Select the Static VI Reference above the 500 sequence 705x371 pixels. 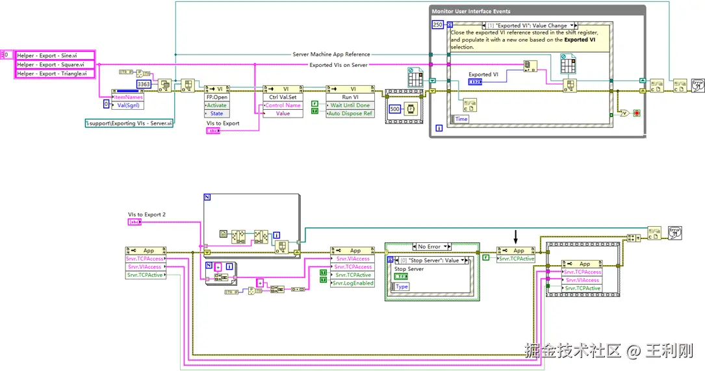(415, 77)
